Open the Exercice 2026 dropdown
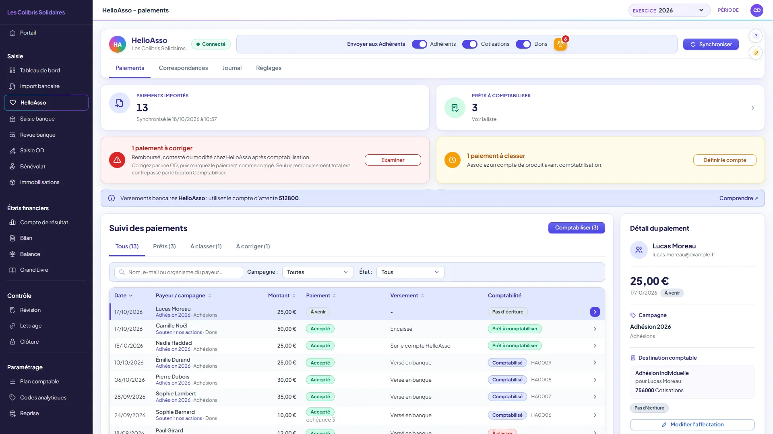This screenshot has height=434, width=773. (669, 10)
